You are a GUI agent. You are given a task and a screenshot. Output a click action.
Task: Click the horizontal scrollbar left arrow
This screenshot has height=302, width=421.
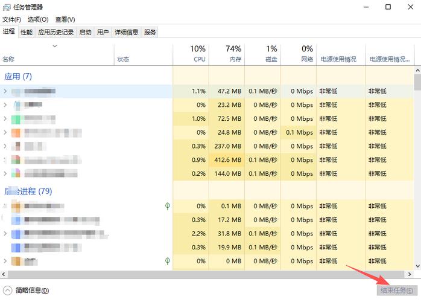(x=4, y=274)
